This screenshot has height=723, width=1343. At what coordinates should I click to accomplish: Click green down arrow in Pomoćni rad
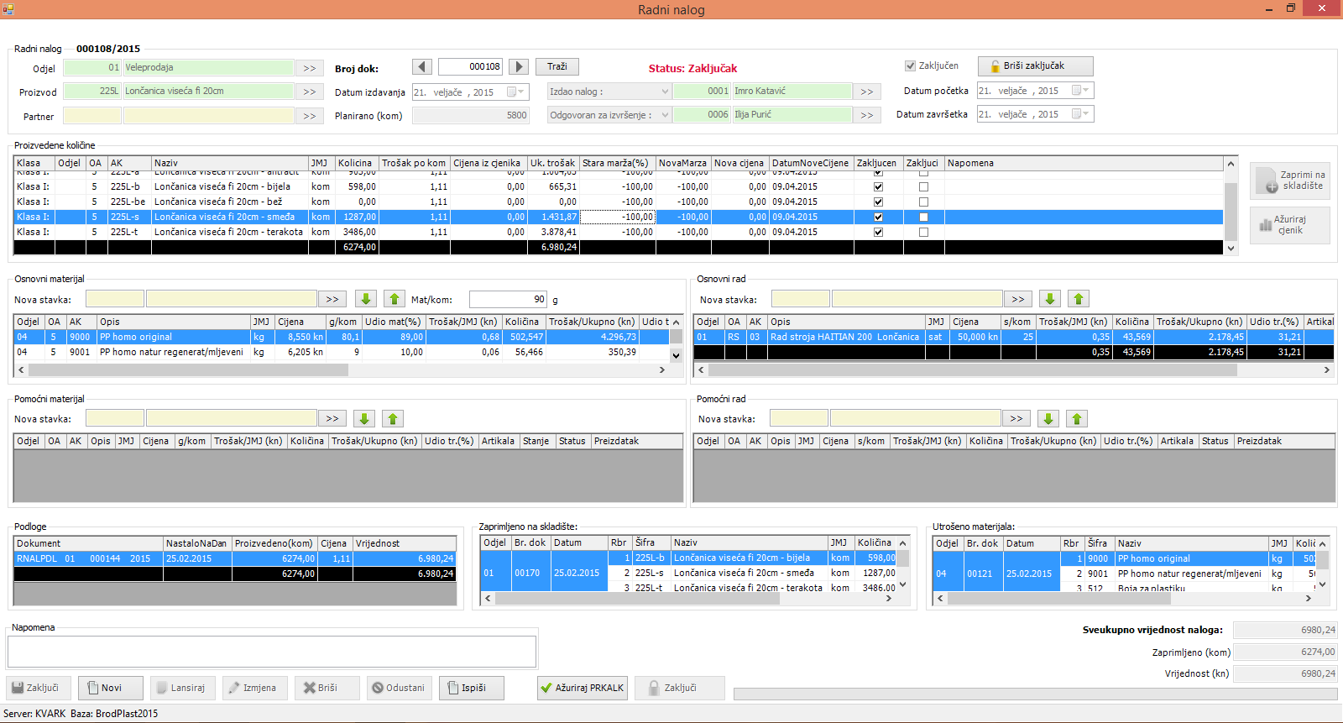point(1048,418)
